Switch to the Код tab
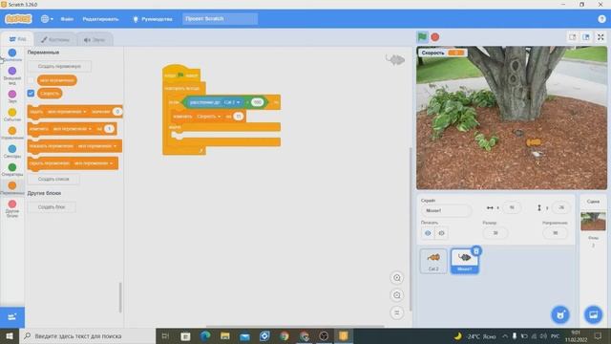Image resolution: width=611 pixels, height=344 pixels. coord(17,39)
